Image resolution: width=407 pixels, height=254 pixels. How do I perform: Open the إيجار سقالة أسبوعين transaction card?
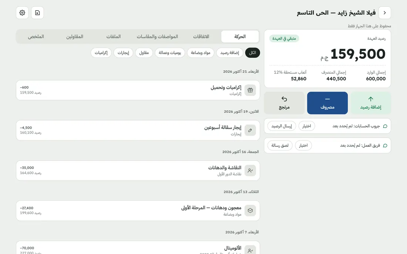coord(138,130)
